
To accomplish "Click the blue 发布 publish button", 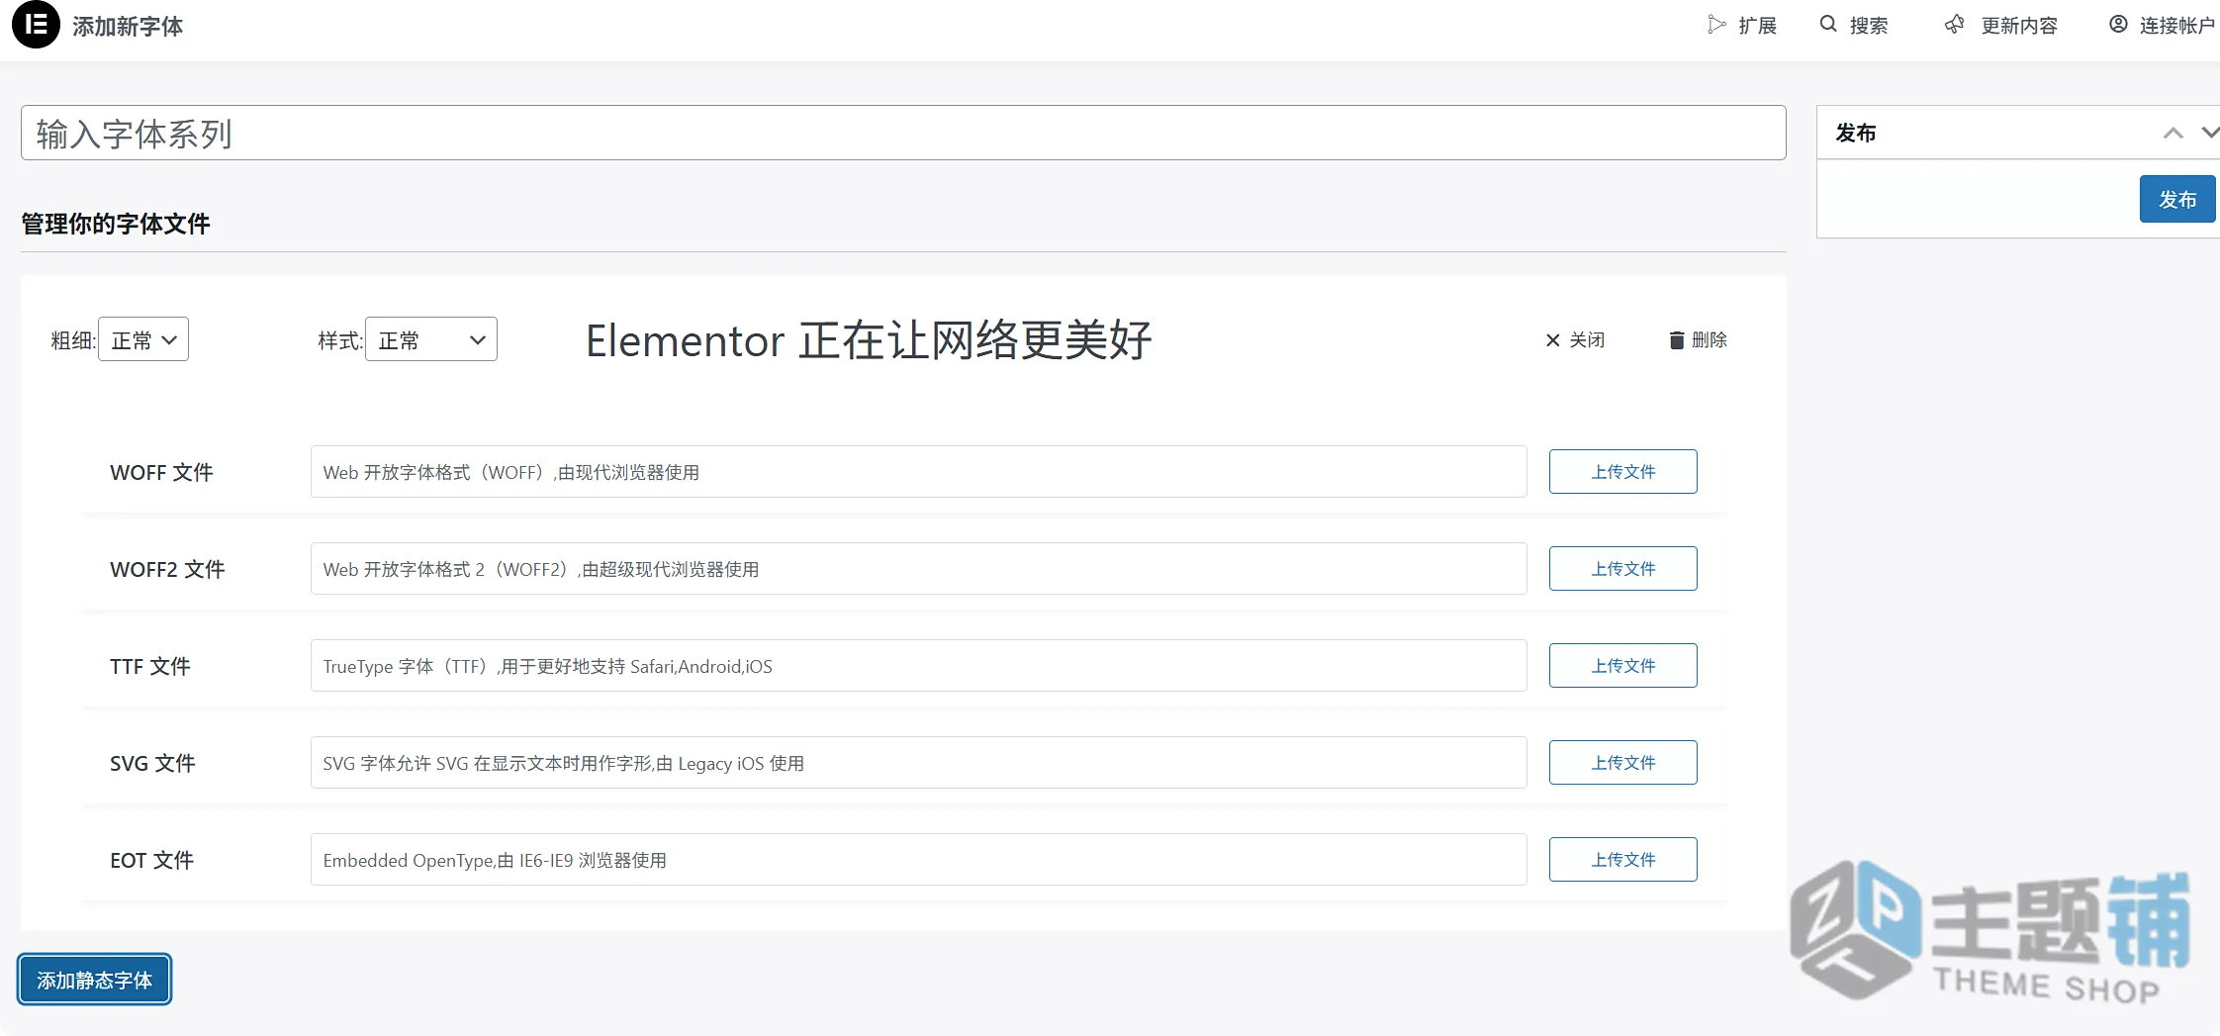I will (2177, 199).
